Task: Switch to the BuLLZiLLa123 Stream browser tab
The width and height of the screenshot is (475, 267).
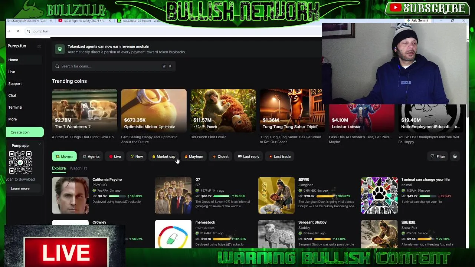Action: click(x=139, y=21)
